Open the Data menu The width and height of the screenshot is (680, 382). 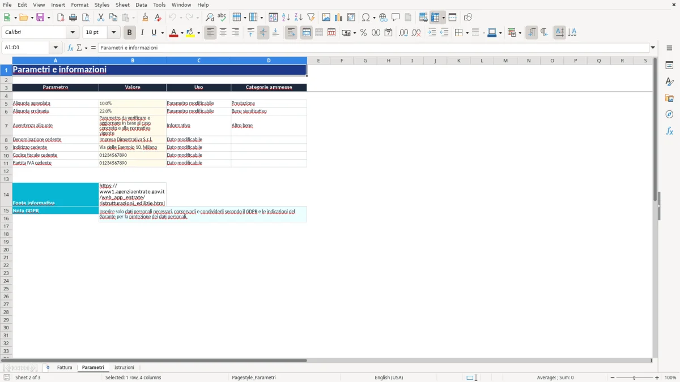(x=141, y=5)
